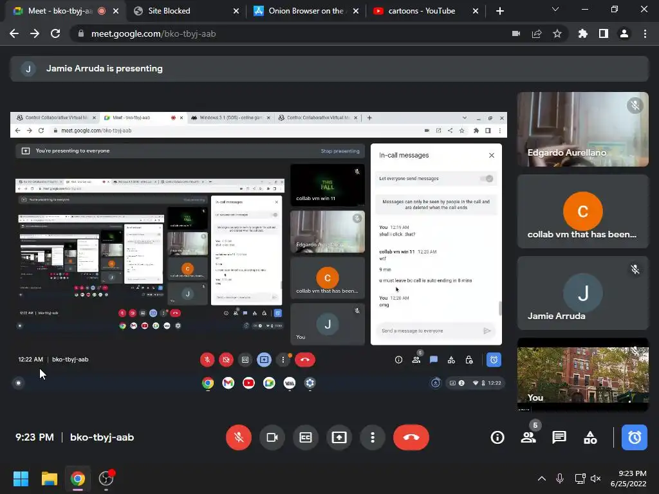Screen dimensions: 659x494
Task: Show everyone with the people icon
Action: [528, 437]
